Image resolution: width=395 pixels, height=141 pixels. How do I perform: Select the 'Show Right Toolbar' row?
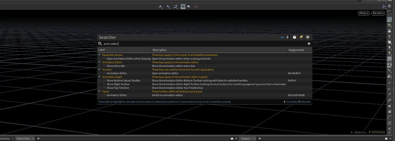click(204, 84)
